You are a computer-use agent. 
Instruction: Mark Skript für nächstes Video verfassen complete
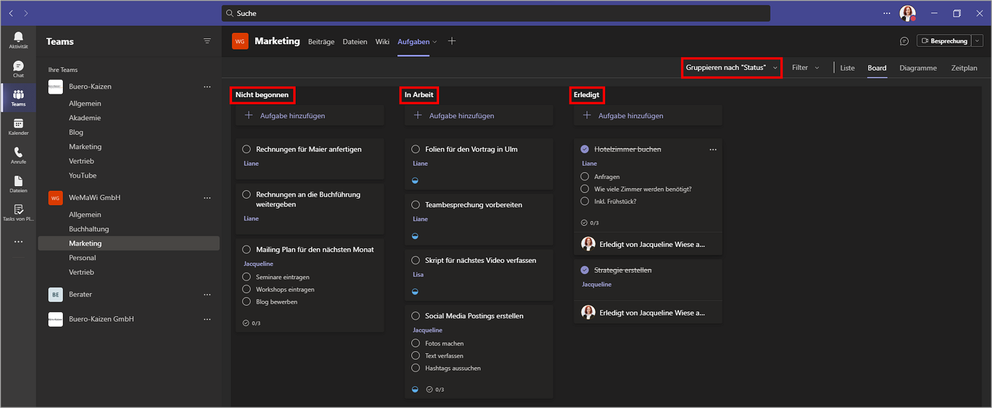click(415, 260)
